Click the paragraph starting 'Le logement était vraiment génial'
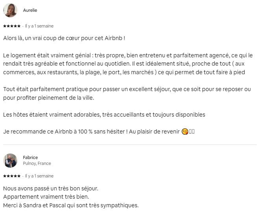This screenshot has width=257, height=212. pos(128,64)
